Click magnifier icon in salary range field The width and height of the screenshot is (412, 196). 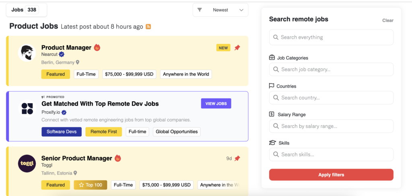[276, 126]
